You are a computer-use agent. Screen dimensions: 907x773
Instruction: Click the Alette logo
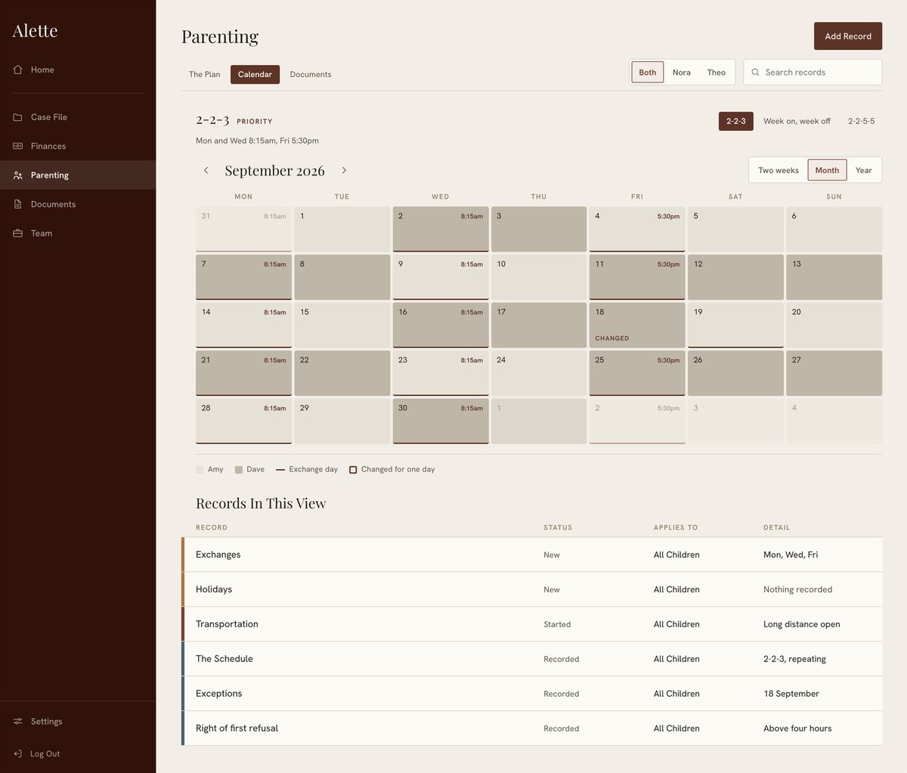35,31
